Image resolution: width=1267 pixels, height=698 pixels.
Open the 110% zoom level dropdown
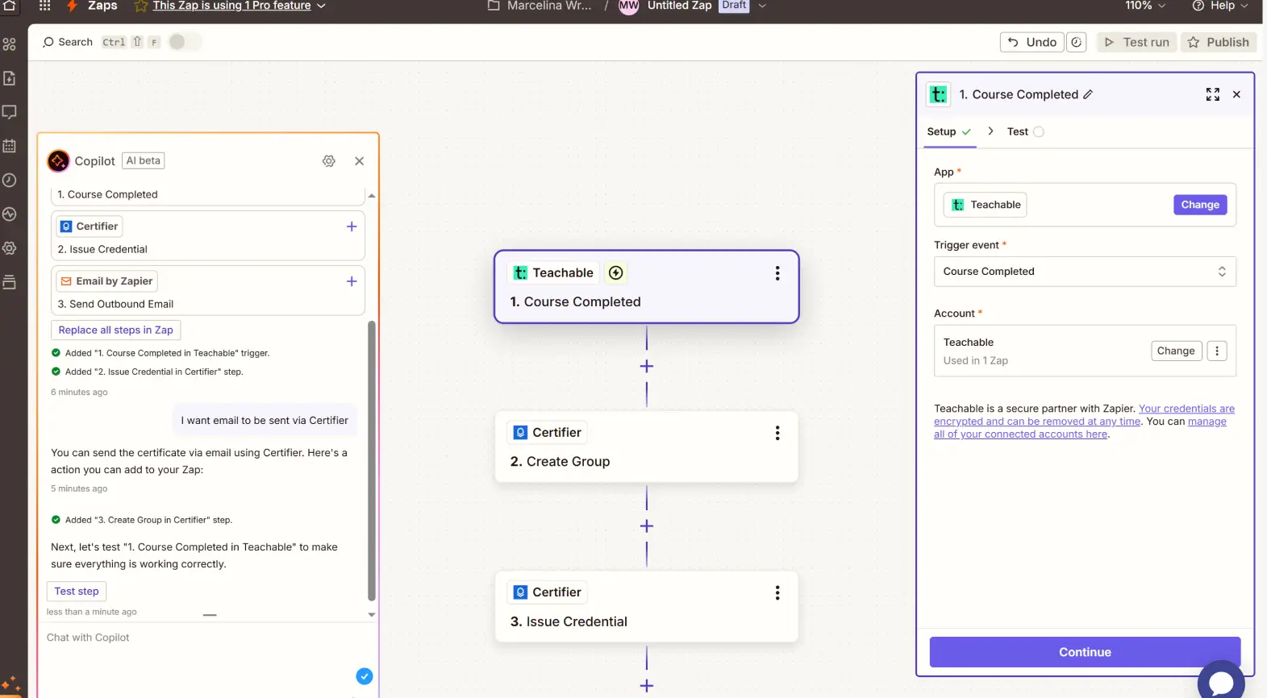tap(1145, 6)
